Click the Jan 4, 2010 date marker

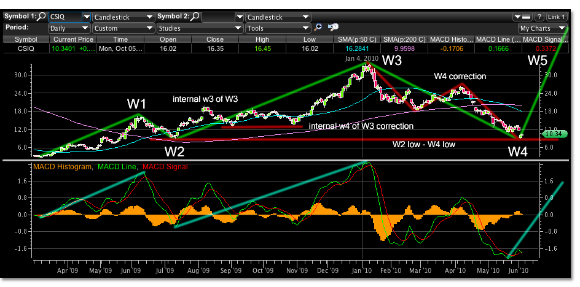pos(362,58)
